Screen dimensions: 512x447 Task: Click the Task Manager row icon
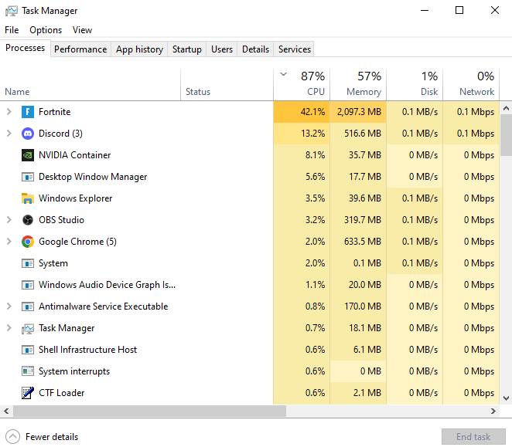(x=28, y=329)
